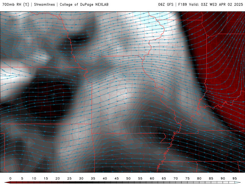Click the 50 label on the color scale
The height and width of the screenshot is (184, 245).
click(128, 178)
